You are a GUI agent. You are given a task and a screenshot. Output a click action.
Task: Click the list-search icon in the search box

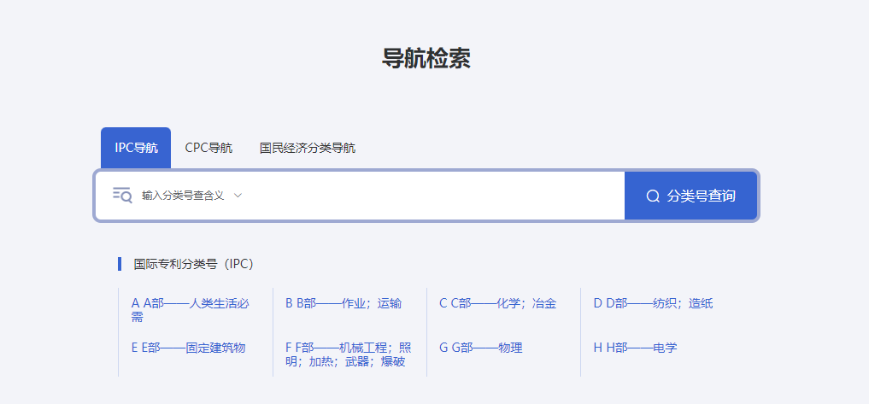[122, 196]
